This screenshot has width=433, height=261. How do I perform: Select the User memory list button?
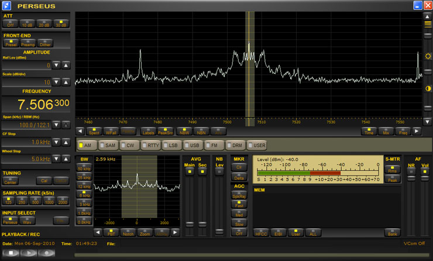click(295, 232)
